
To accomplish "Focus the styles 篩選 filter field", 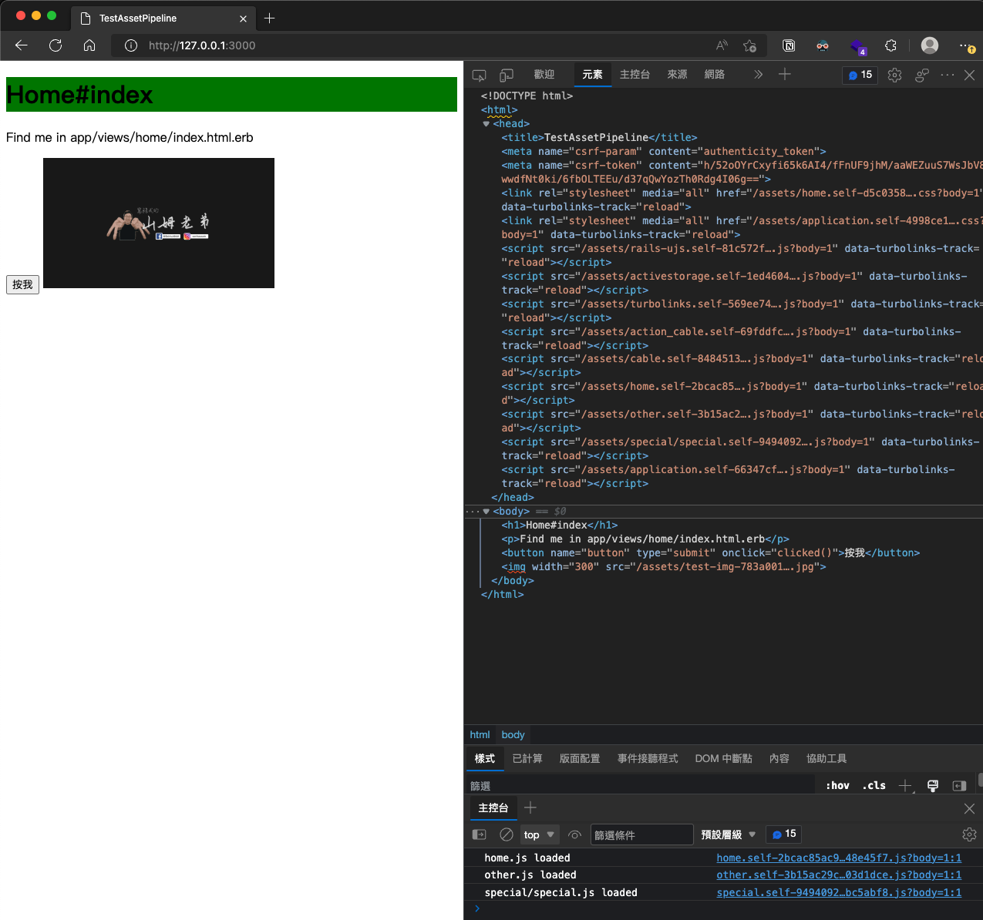I will (x=640, y=785).
